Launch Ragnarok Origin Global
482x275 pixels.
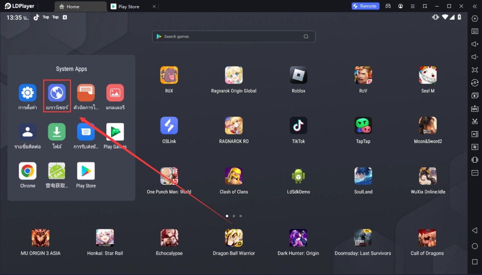coord(233,75)
